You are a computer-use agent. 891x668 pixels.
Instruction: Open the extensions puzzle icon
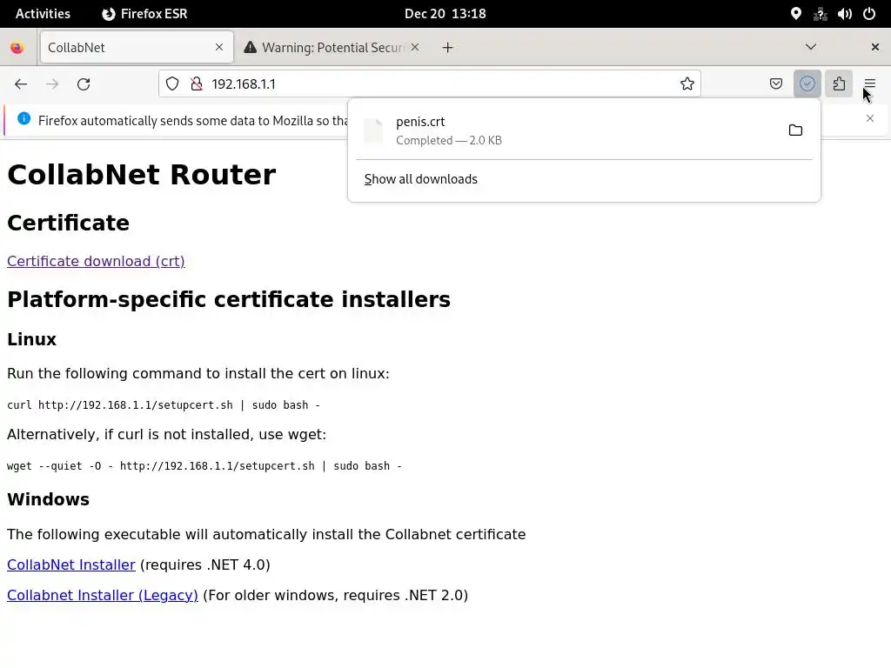click(839, 84)
